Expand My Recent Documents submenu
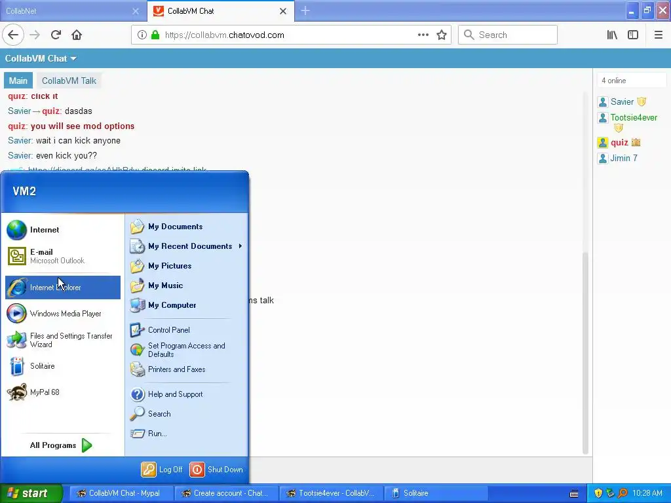The height and width of the screenshot is (503, 671). [x=187, y=246]
